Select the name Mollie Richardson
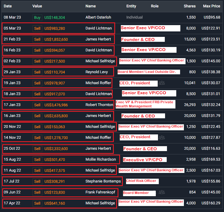The height and width of the screenshot is (212, 224). (101, 159)
